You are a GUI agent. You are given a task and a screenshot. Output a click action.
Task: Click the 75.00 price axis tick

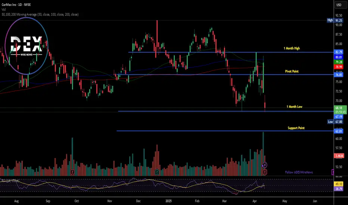click(x=339, y=82)
